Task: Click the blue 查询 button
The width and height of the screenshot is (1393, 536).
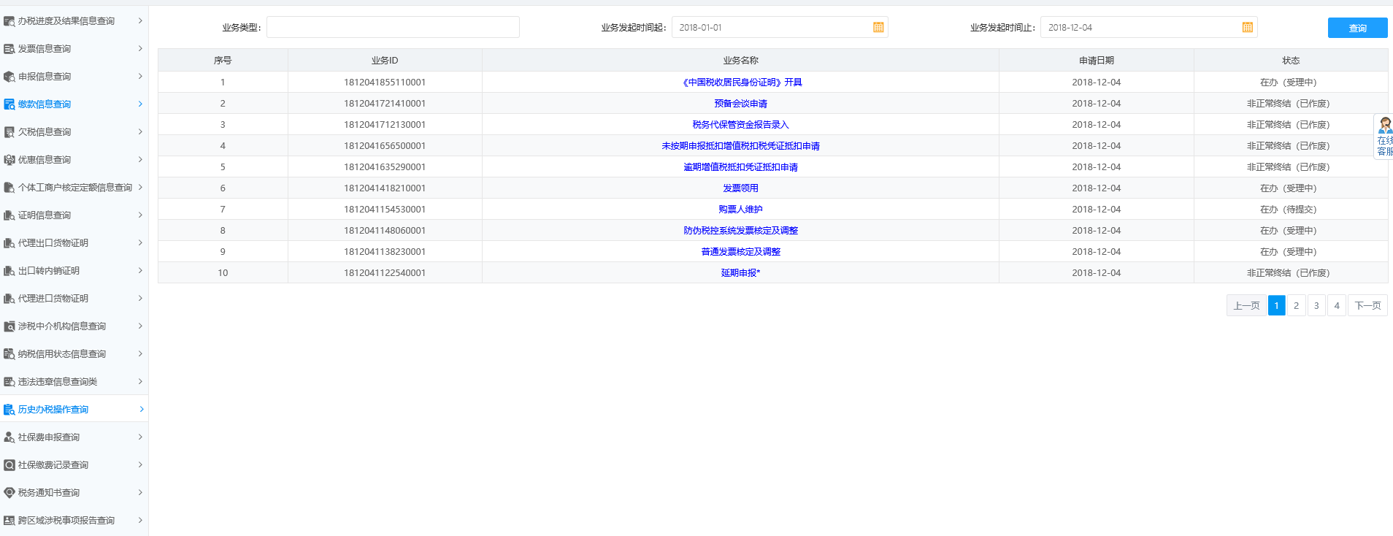Action: tap(1357, 28)
